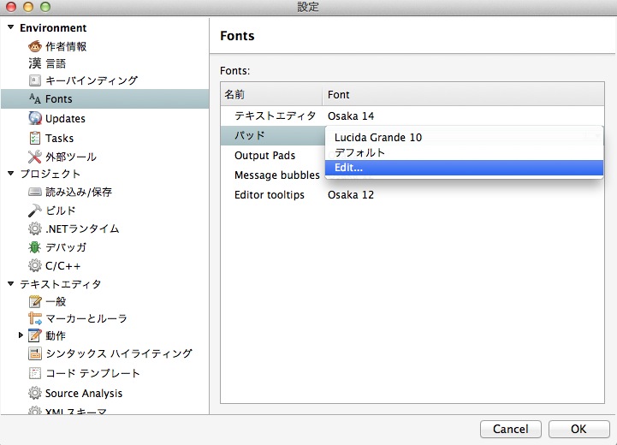Open the 作者情報 settings page
The image size is (617, 445).
coord(66,46)
